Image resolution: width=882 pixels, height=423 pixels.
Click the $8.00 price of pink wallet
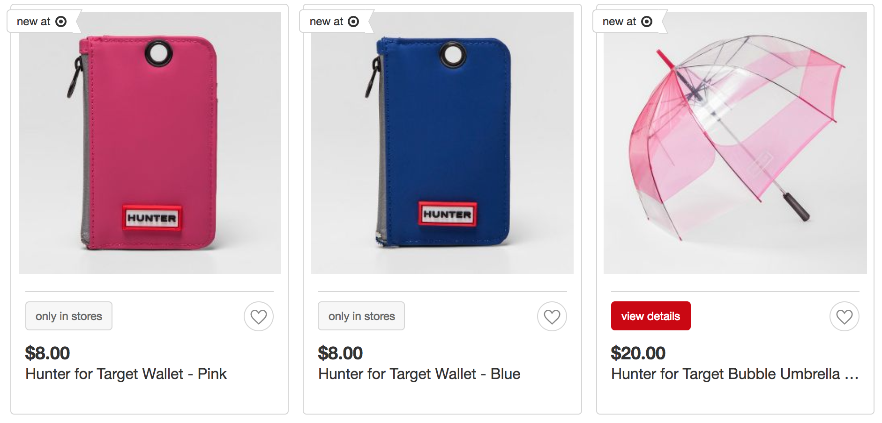coord(47,353)
